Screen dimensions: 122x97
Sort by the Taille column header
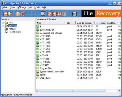point(70,23)
